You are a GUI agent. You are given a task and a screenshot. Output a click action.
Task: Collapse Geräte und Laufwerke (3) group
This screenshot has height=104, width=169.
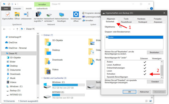coord(42,78)
